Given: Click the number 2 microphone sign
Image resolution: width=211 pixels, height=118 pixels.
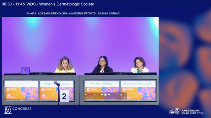Looking at the screenshot, I should pos(64,96).
